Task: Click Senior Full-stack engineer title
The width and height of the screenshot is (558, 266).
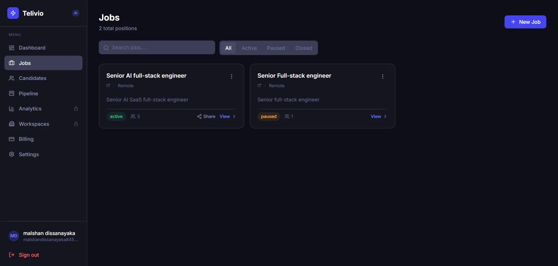Action: point(294,76)
